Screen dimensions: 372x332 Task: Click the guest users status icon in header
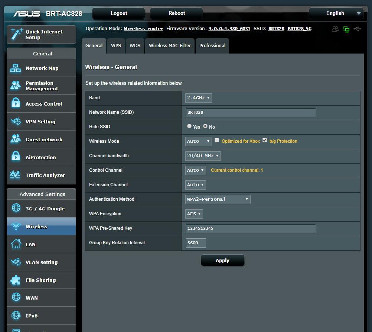[335, 29]
